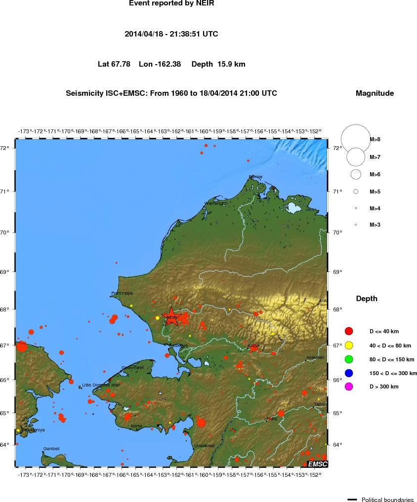Screen dimensions: 417x502
Task: Click the Kobuk town label
Action: [254, 346]
